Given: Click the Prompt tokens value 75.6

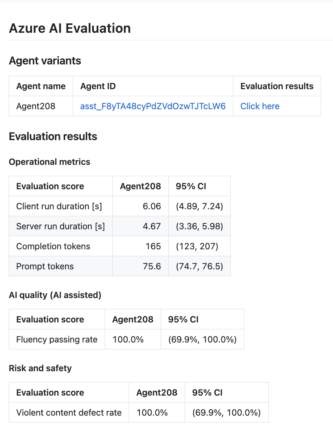Looking at the screenshot, I should (152, 266).
